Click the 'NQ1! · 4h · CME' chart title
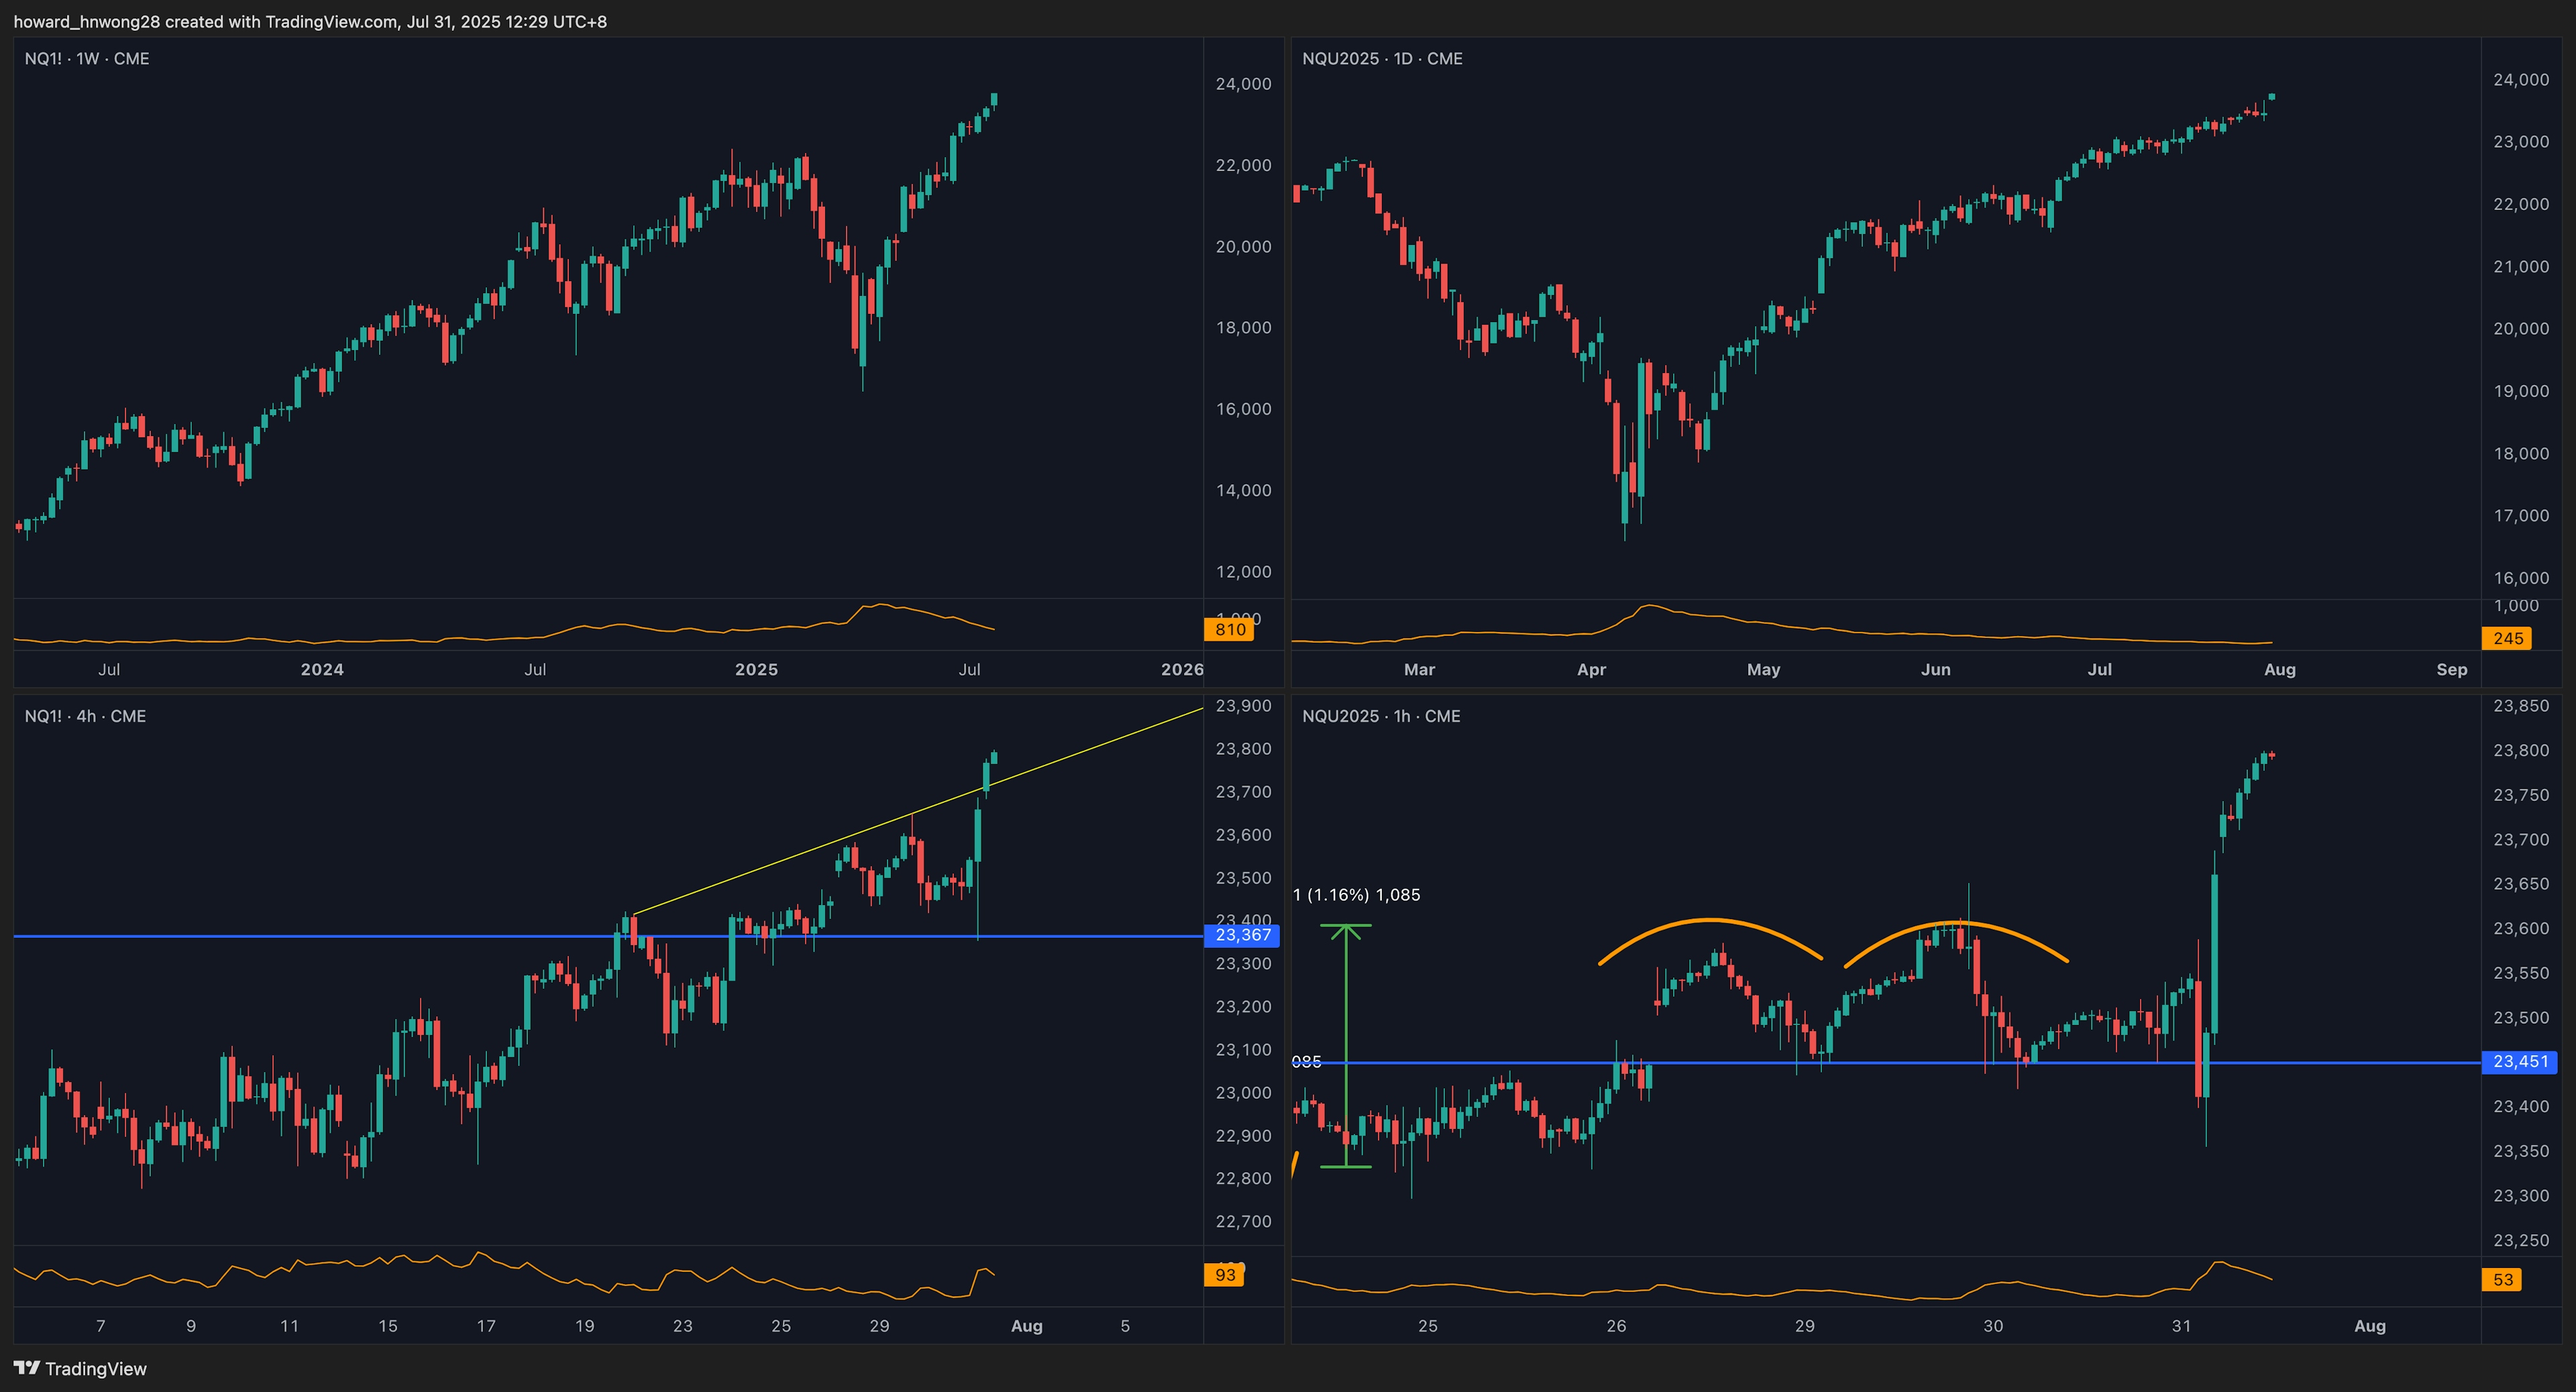This screenshot has height=1392, width=2576. coord(85,716)
